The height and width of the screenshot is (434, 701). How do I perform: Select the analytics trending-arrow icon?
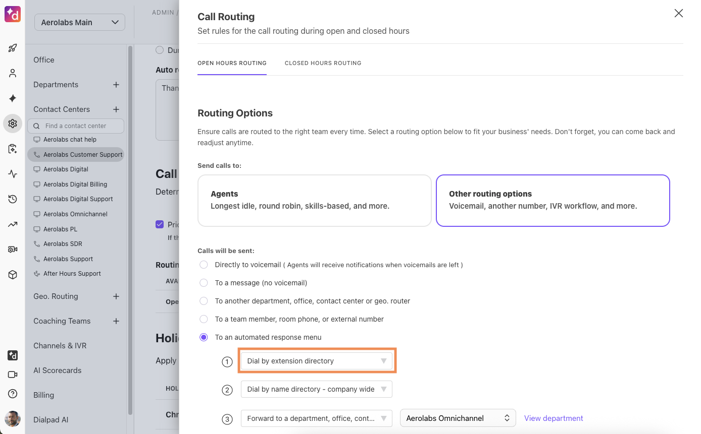click(12, 224)
